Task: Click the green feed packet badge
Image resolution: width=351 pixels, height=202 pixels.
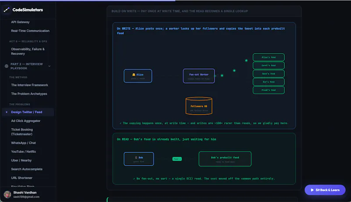Action: point(177,159)
